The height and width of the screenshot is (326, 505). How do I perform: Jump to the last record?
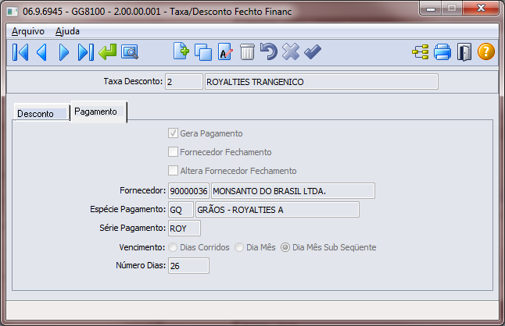[86, 52]
